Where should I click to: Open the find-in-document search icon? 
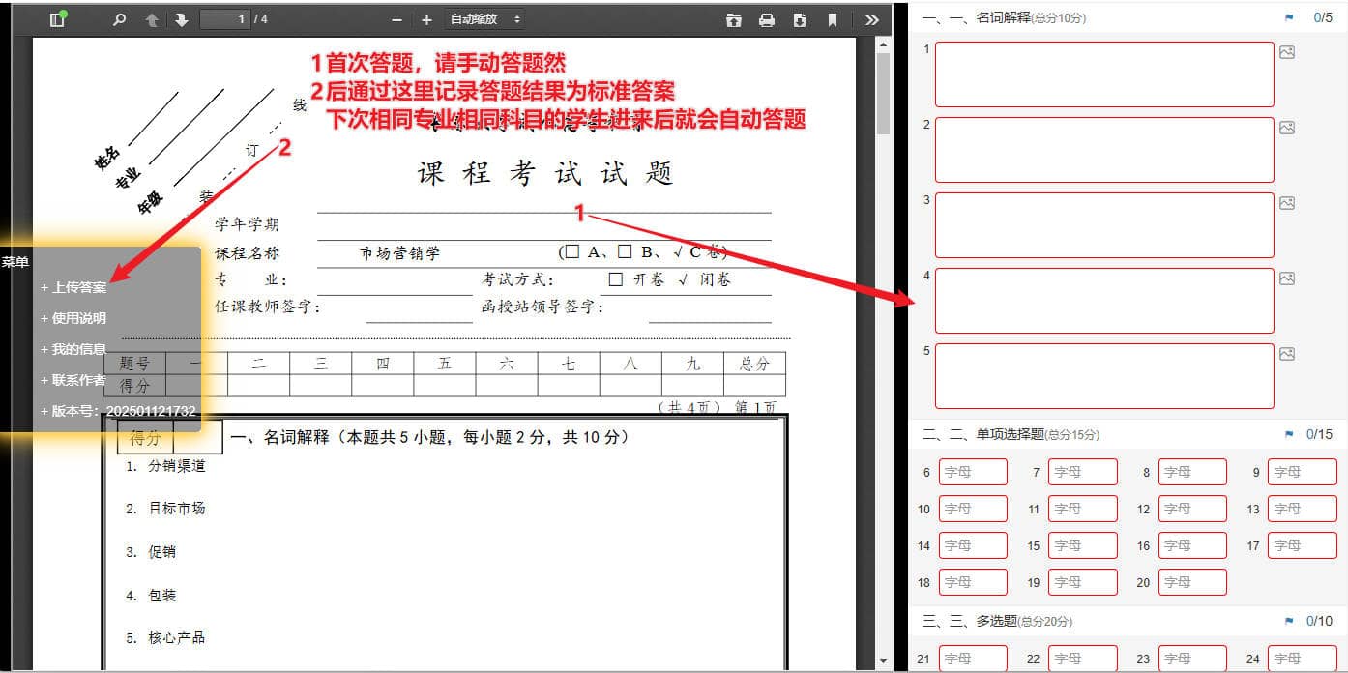pyautogui.click(x=120, y=19)
